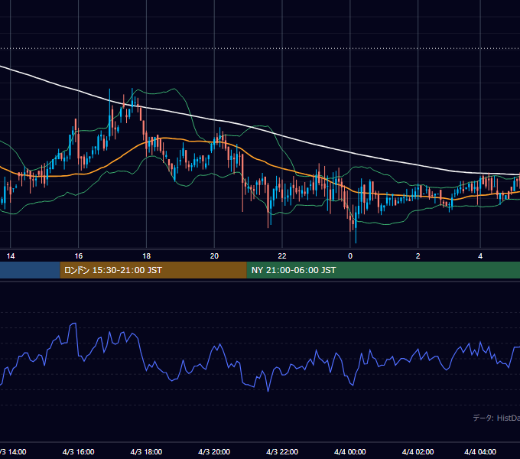Click the 4/3 22:00 date label
Image resolution: width=520 pixels, height=459 pixels.
(282, 451)
